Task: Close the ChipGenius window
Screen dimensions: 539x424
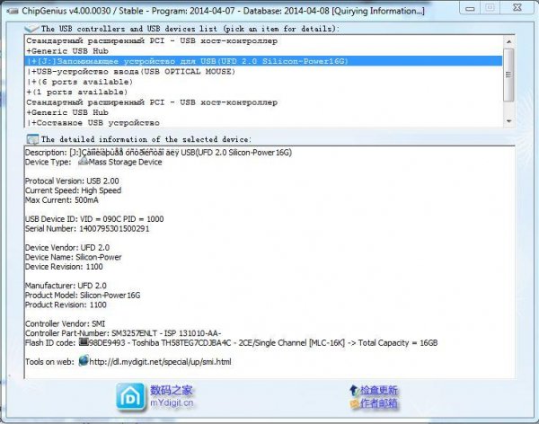Action: tap(517, 8)
